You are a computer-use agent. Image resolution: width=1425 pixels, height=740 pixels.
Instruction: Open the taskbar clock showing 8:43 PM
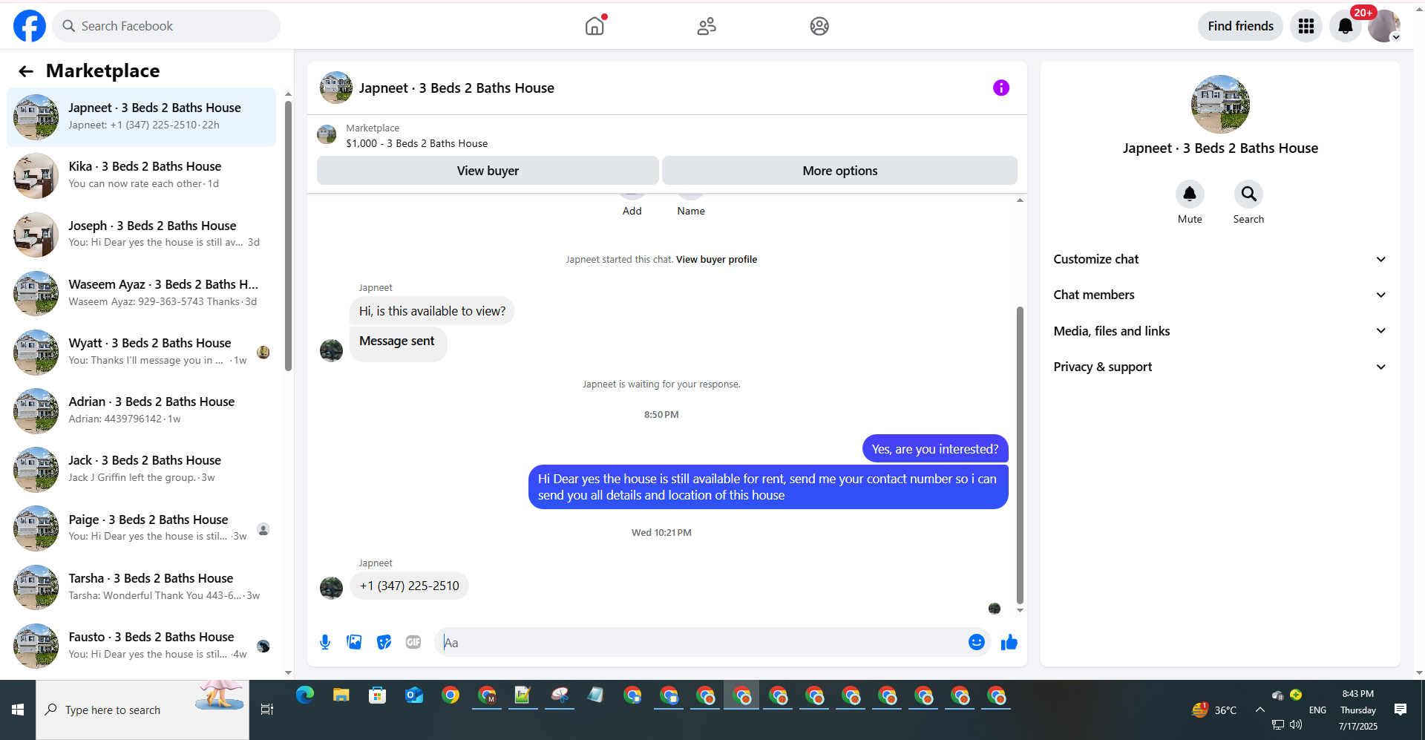click(x=1358, y=710)
